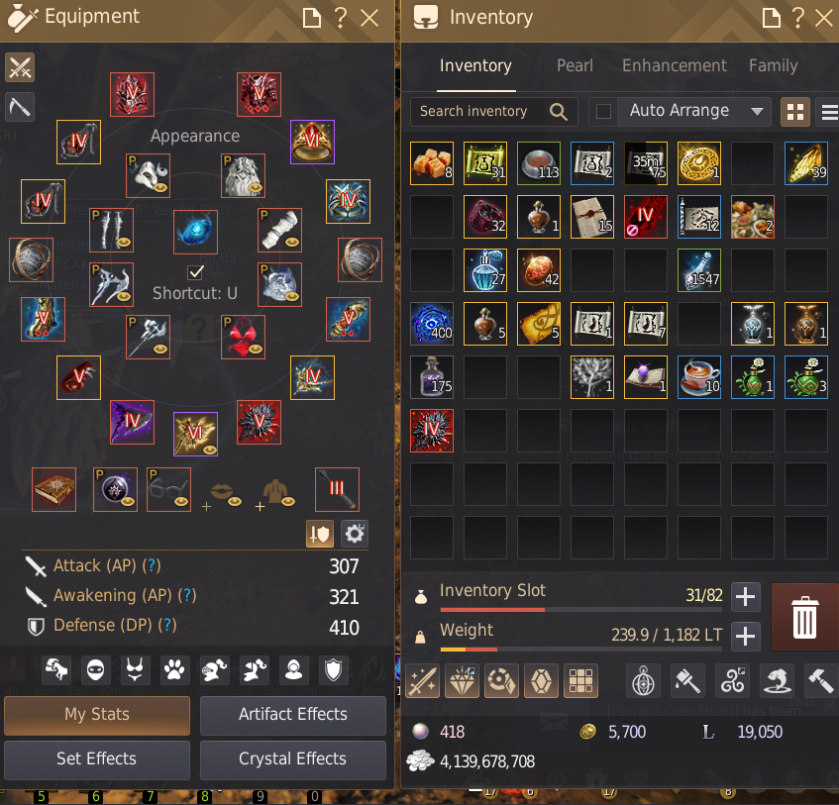Open the diamond crystal icon below Weight
This screenshot has height=805, width=839.
pyautogui.click(x=462, y=681)
